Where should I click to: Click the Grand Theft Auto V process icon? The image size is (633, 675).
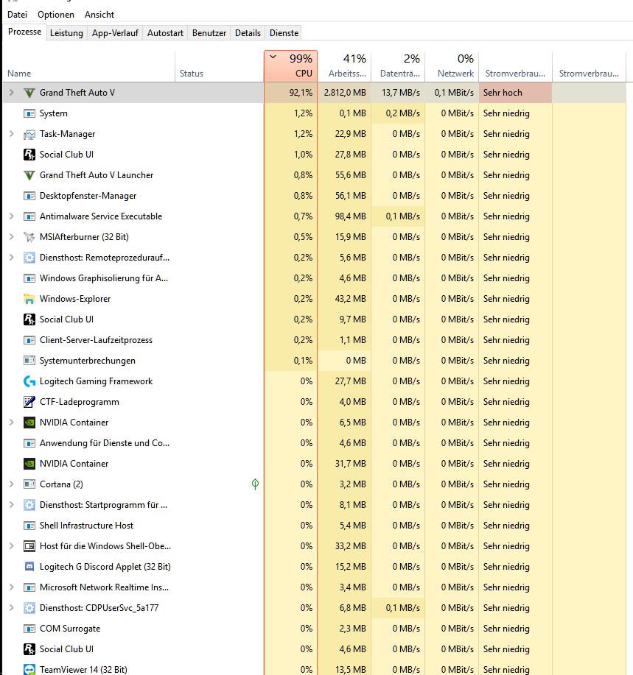(29, 93)
